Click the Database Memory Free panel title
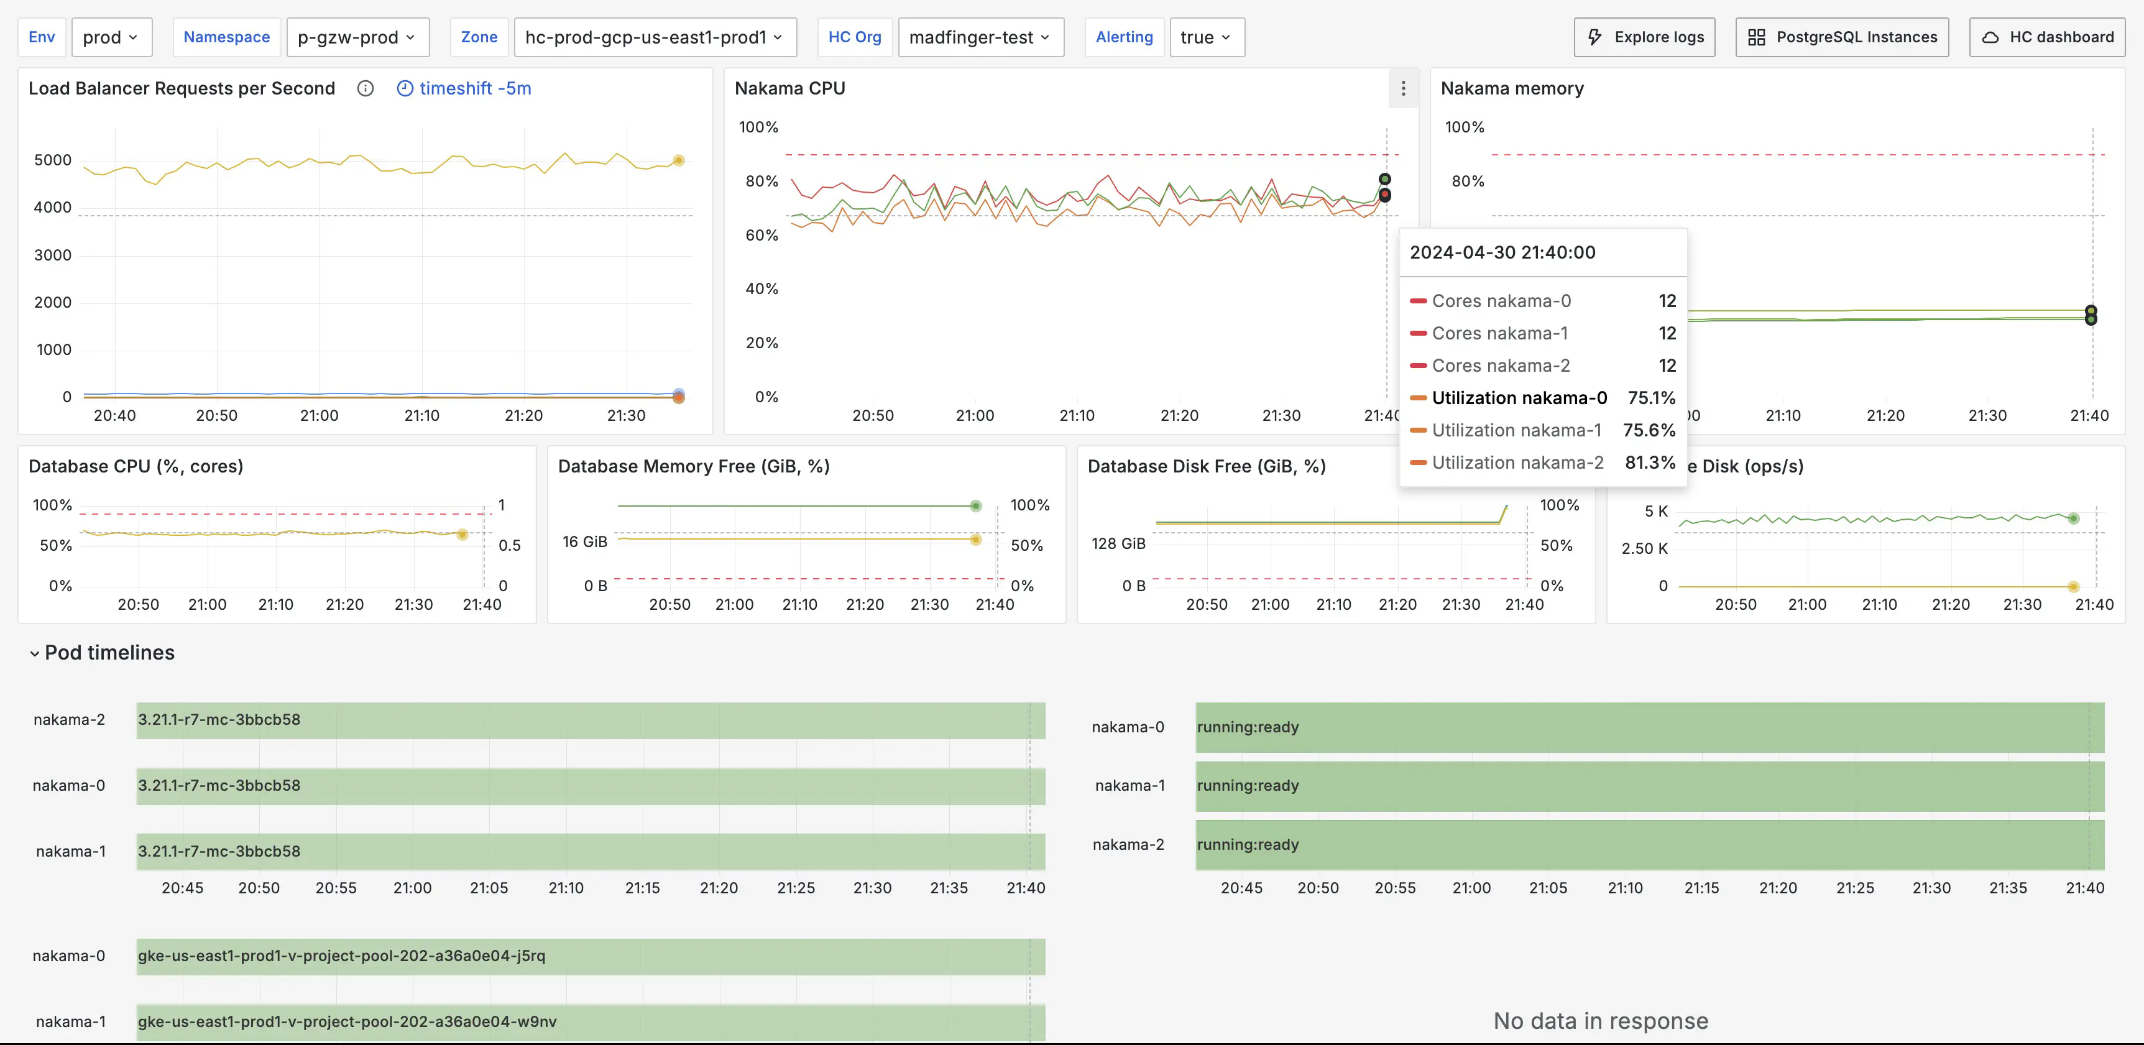The height and width of the screenshot is (1045, 2144). pos(693,466)
